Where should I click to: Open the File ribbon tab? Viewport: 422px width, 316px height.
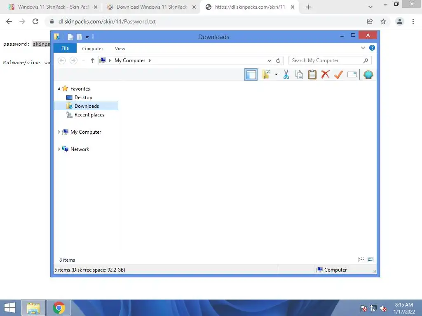point(65,48)
